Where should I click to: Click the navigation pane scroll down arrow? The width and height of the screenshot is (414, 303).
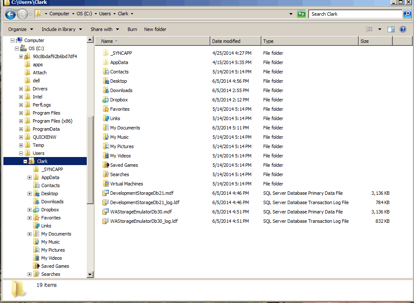click(x=90, y=275)
